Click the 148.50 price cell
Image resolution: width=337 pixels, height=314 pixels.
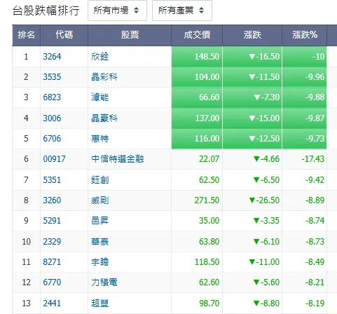pyautogui.click(x=197, y=57)
